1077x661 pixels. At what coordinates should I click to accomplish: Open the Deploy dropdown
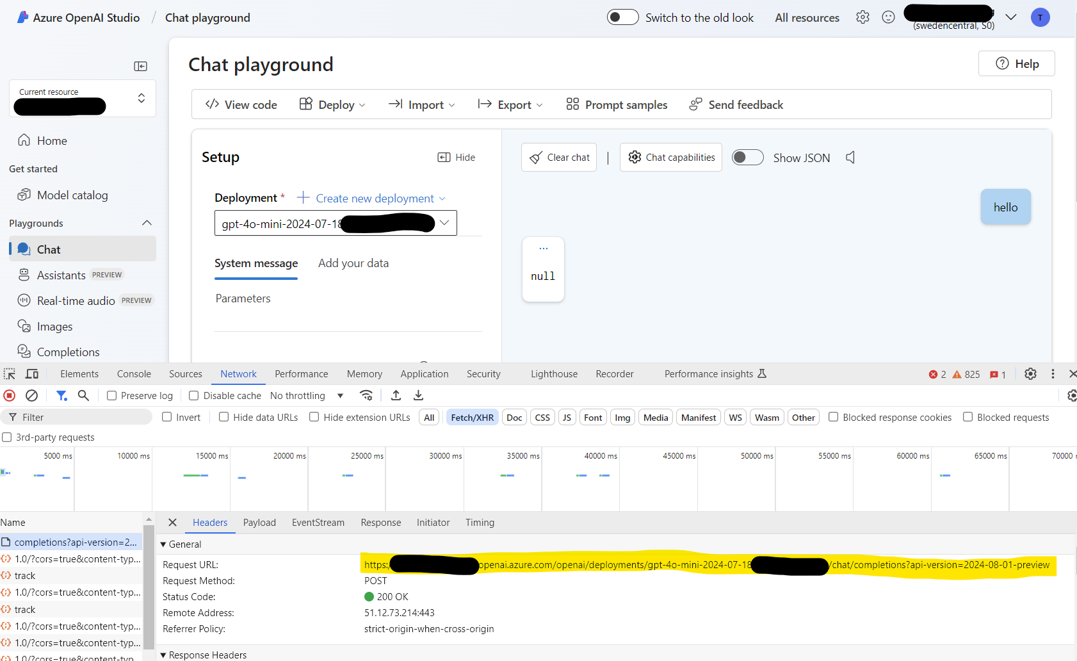332,104
